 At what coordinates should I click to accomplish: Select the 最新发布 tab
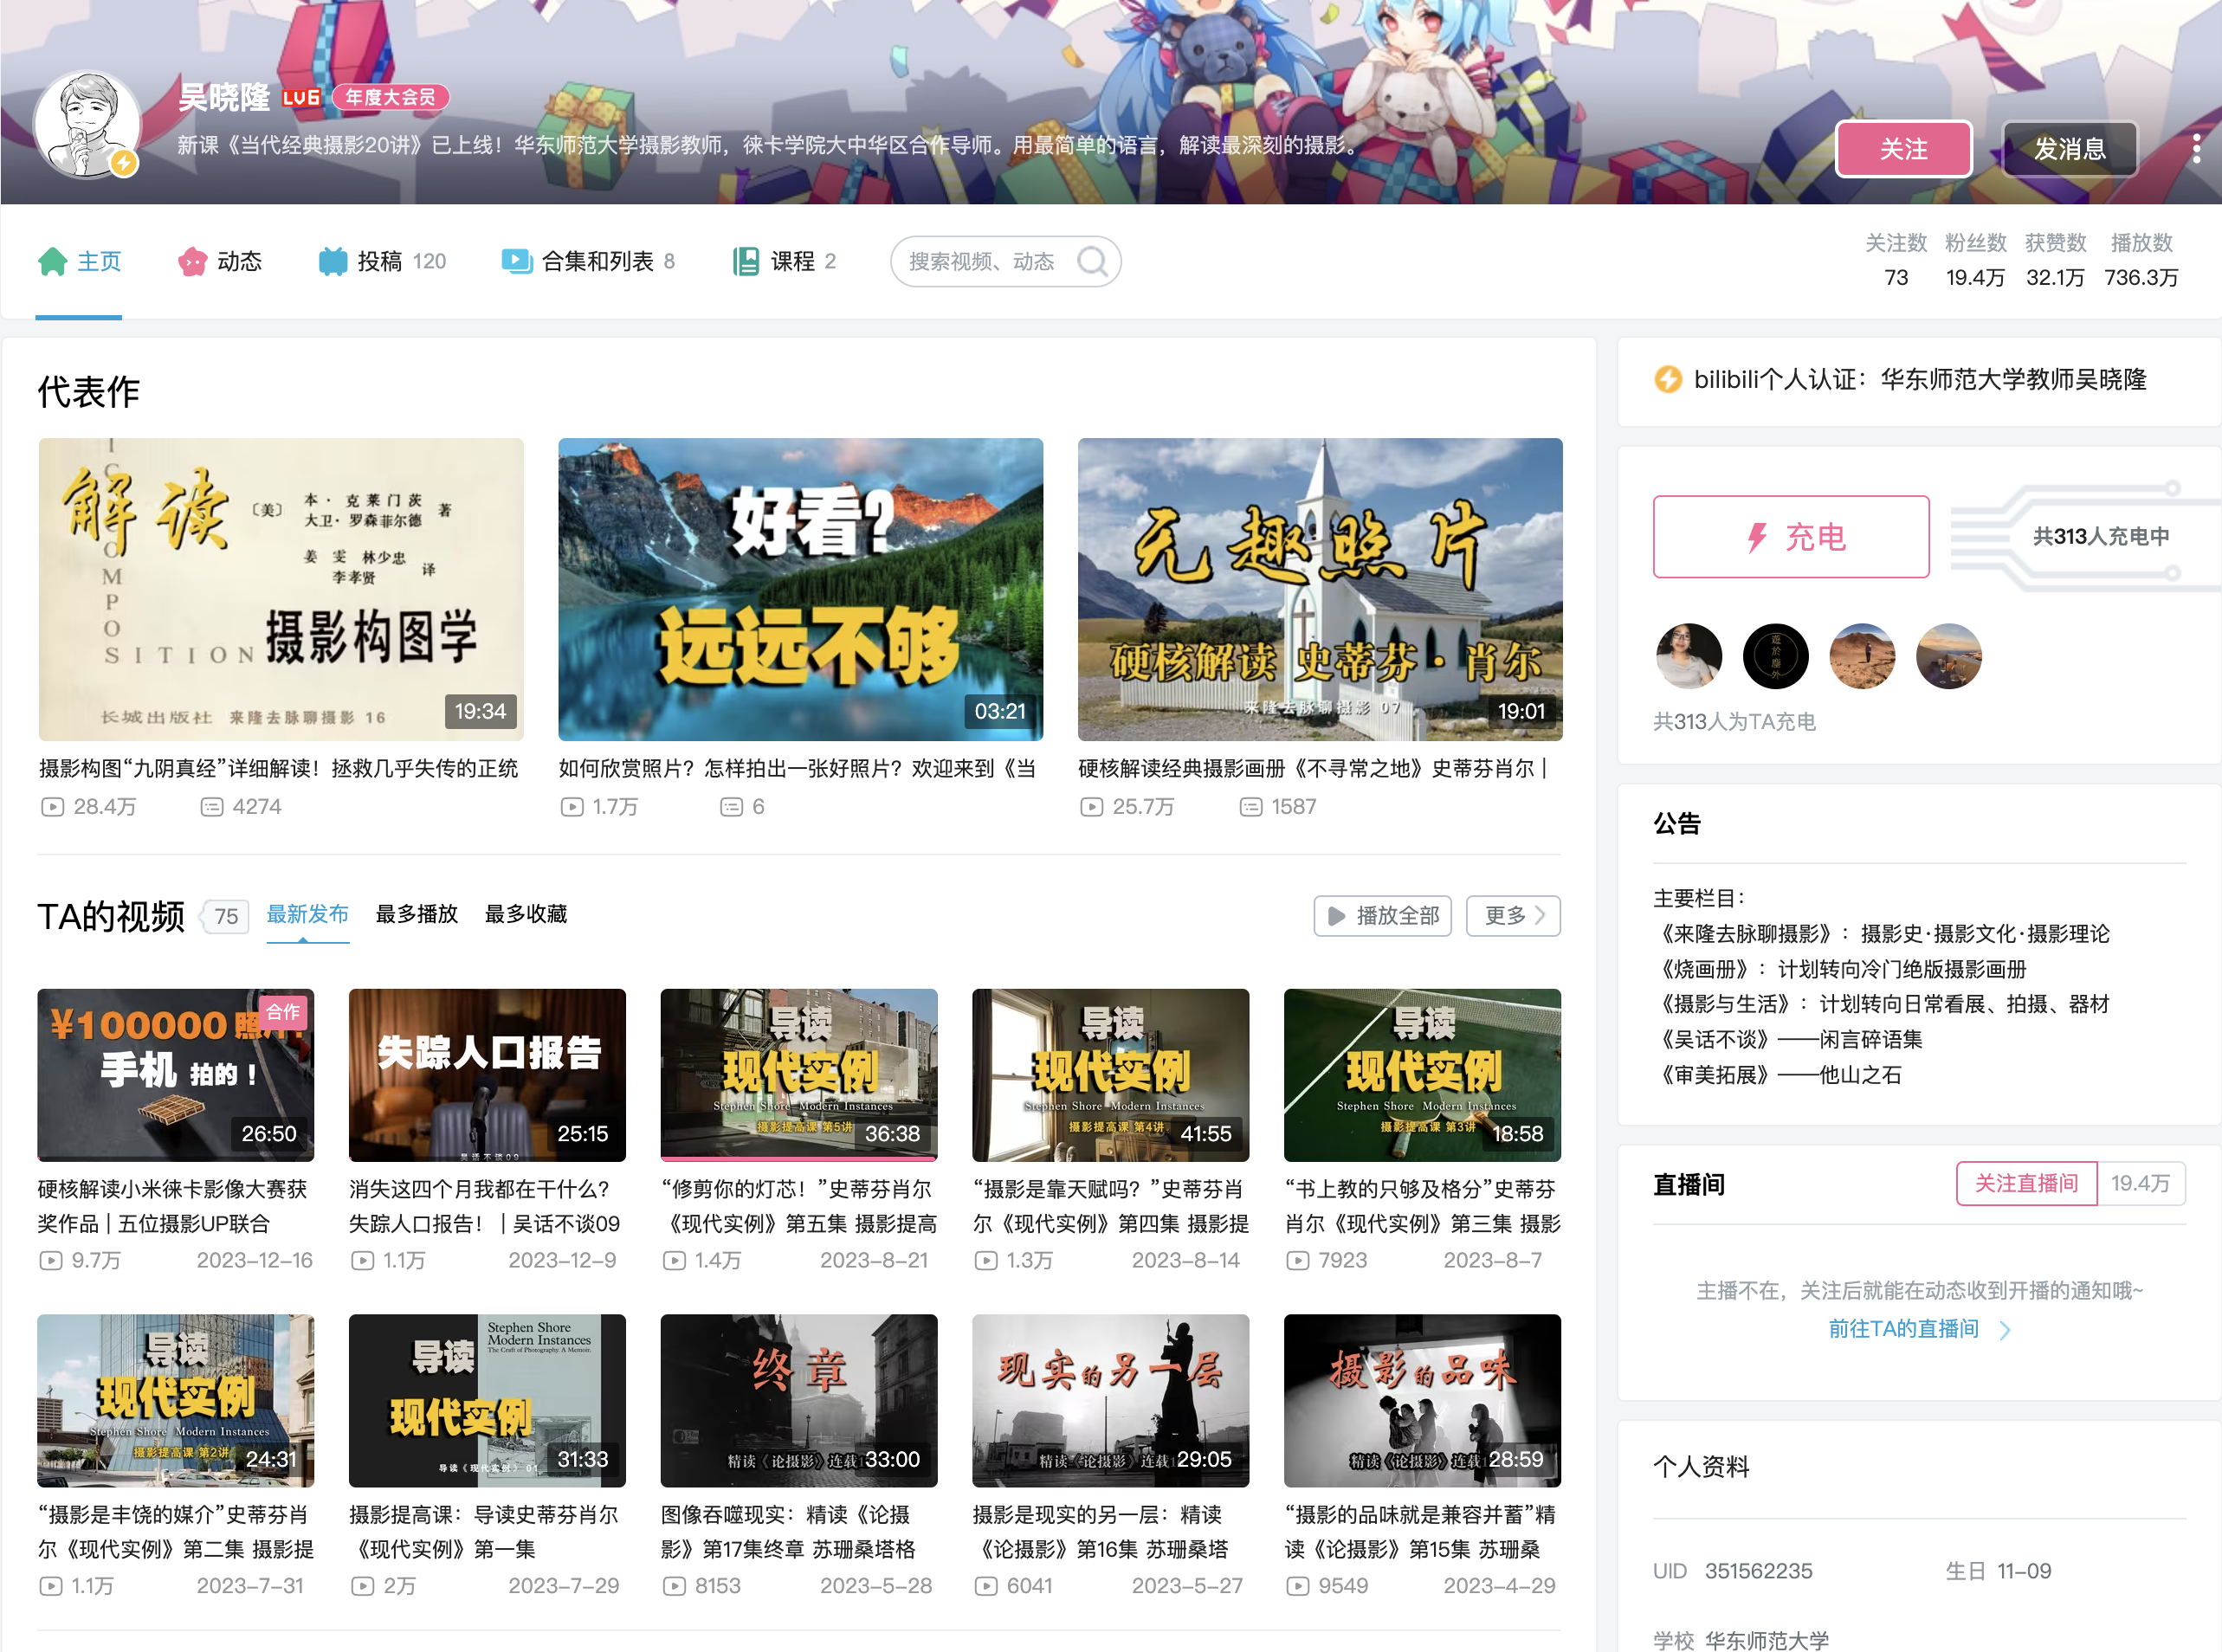coord(307,914)
